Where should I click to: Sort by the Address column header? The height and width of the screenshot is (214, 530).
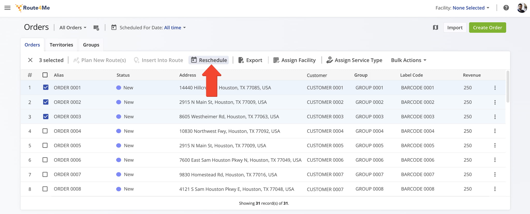click(x=188, y=75)
